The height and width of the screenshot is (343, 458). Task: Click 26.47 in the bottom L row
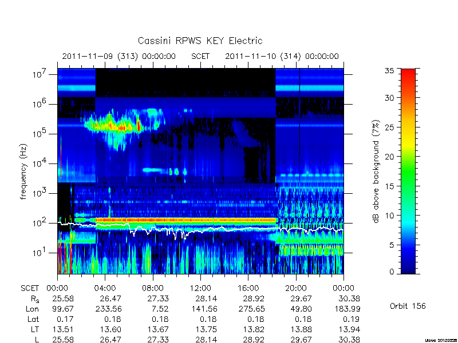110,340
